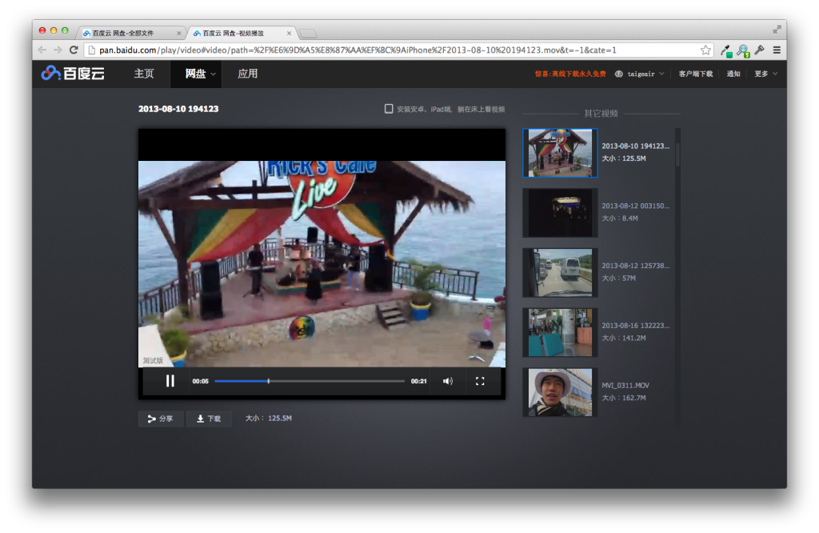The image size is (819, 533).
Task: Open the taigeair account dropdown
Action: [x=640, y=74]
